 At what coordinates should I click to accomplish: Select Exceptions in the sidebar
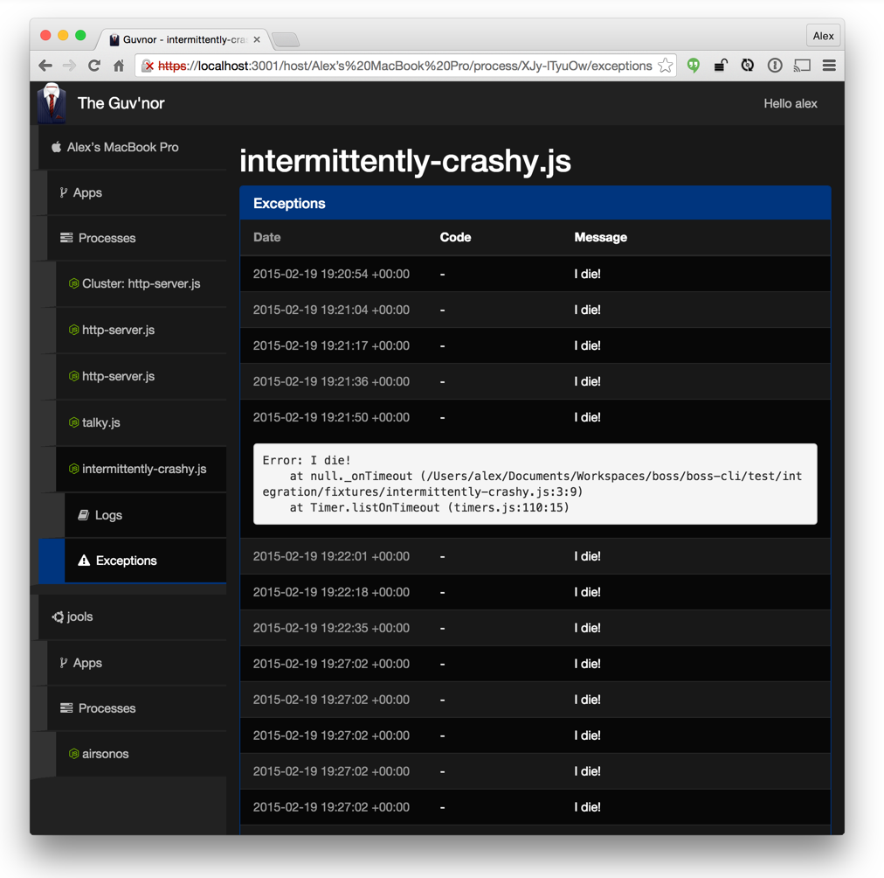(126, 561)
